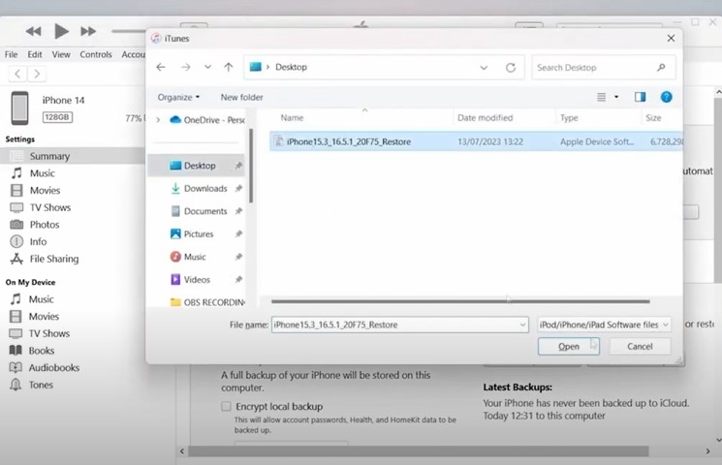Toggle the preview pane icon
Viewport: 722px width, 465px height.
pyautogui.click(x=640, y=97)
